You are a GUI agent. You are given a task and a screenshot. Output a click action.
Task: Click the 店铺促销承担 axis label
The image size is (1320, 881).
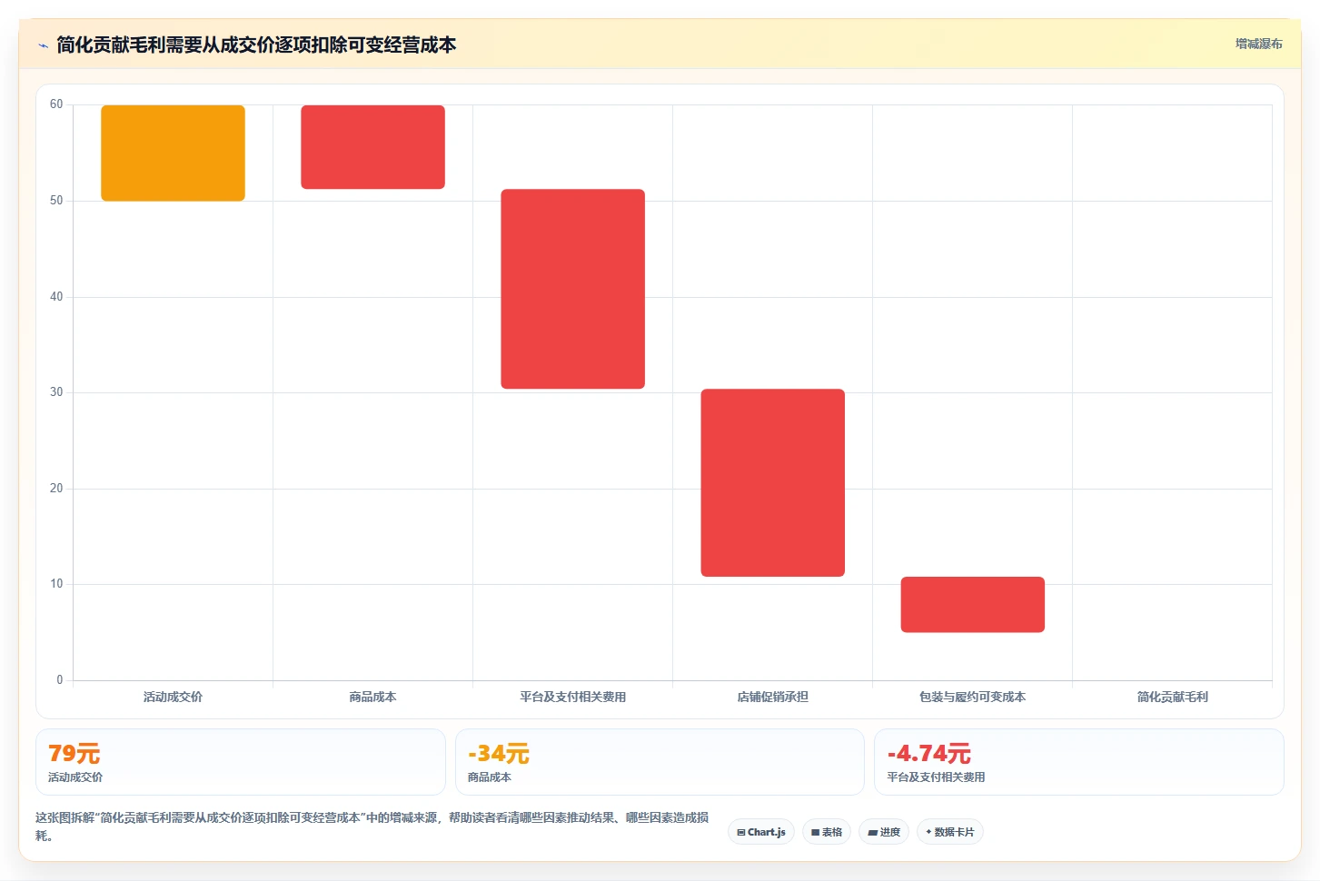772,697
